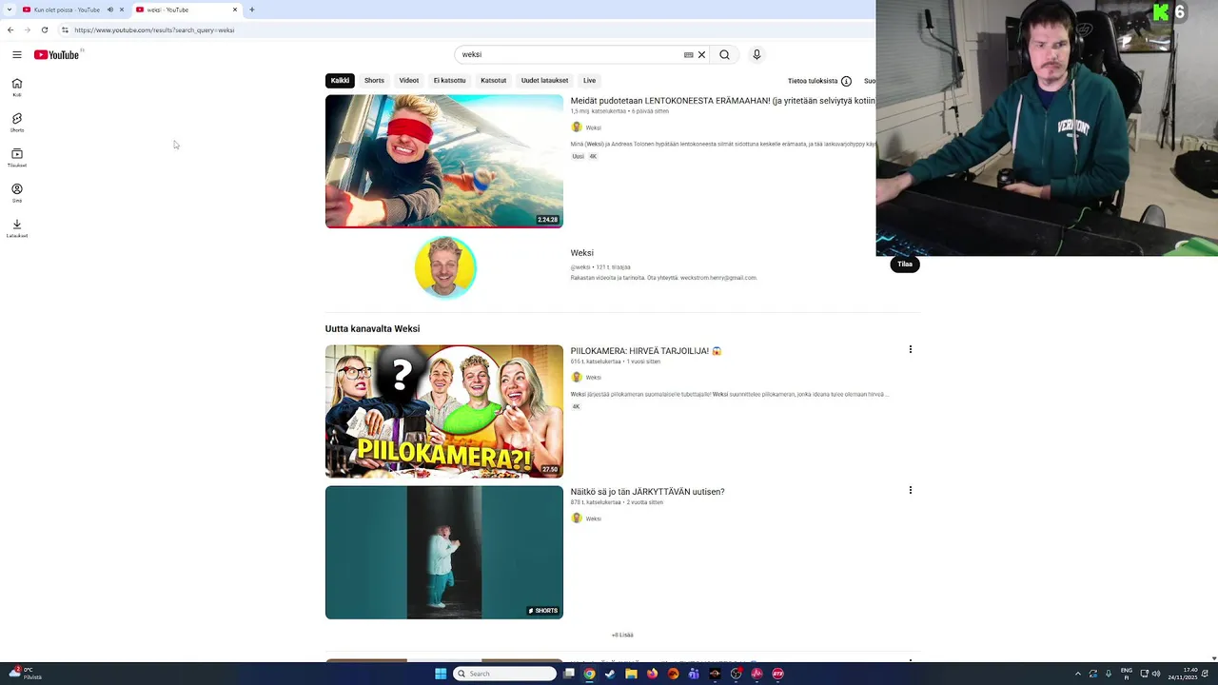Open more options for Näitkö sä jo video
This screenshot has width=1218, height=685.
point(910,490)
